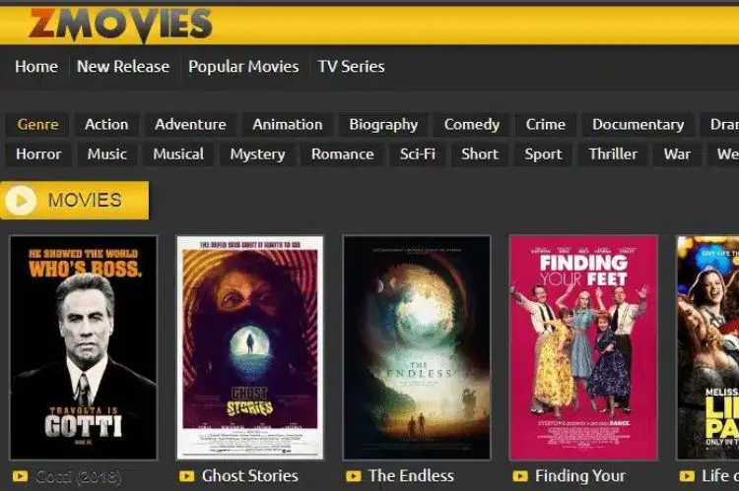Open the Drama genre

coord(719,124)
